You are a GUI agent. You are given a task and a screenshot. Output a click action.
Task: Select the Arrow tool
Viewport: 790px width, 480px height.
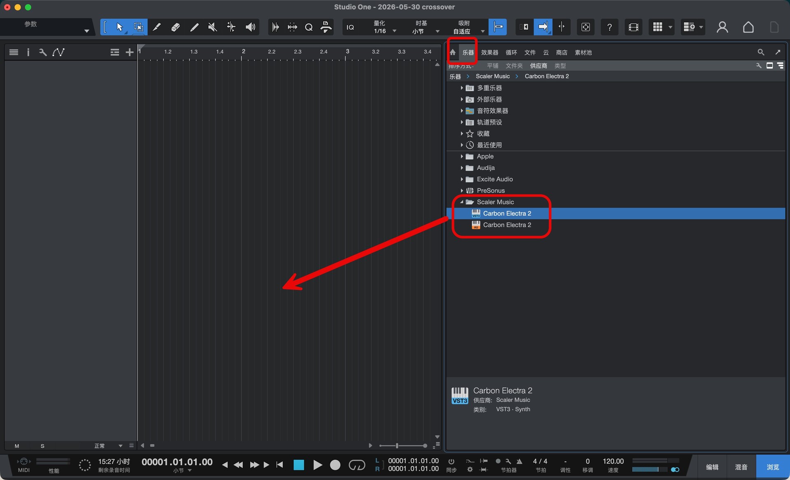point(120,27)
